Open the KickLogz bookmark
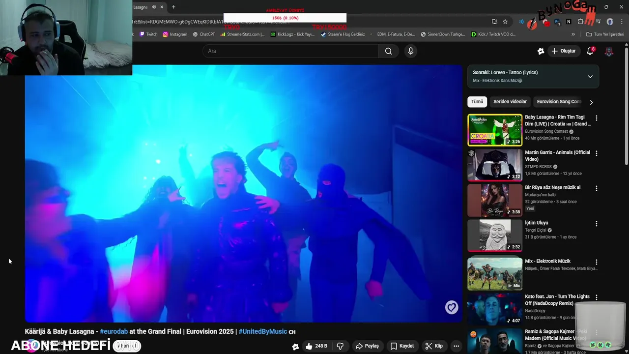This screenshot has height=354, width=629. coord(293,34)
